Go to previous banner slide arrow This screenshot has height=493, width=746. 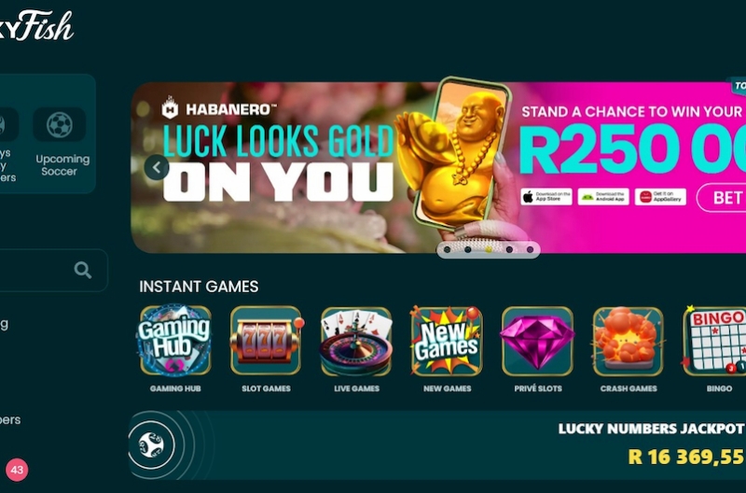156,167
